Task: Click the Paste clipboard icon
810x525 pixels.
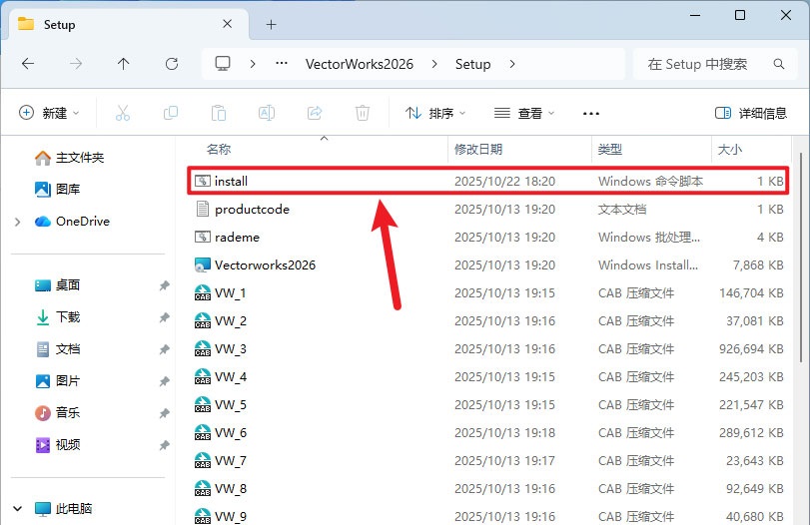Action: tap(219, 113)
